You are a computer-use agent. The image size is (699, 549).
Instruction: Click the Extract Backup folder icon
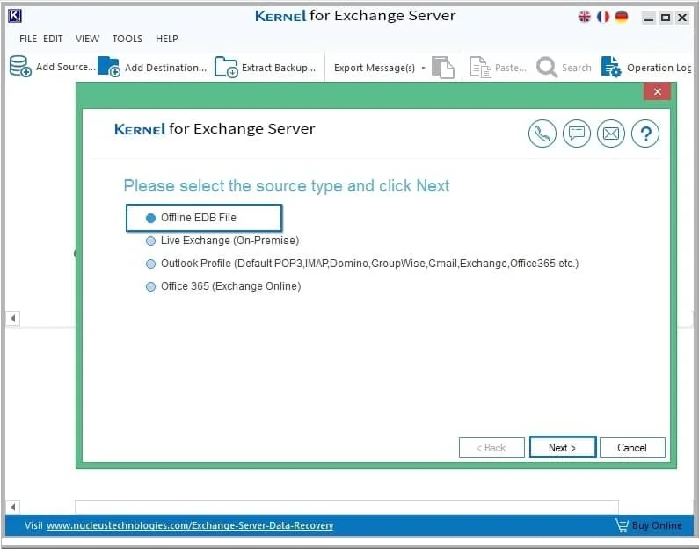click(226, 67)
